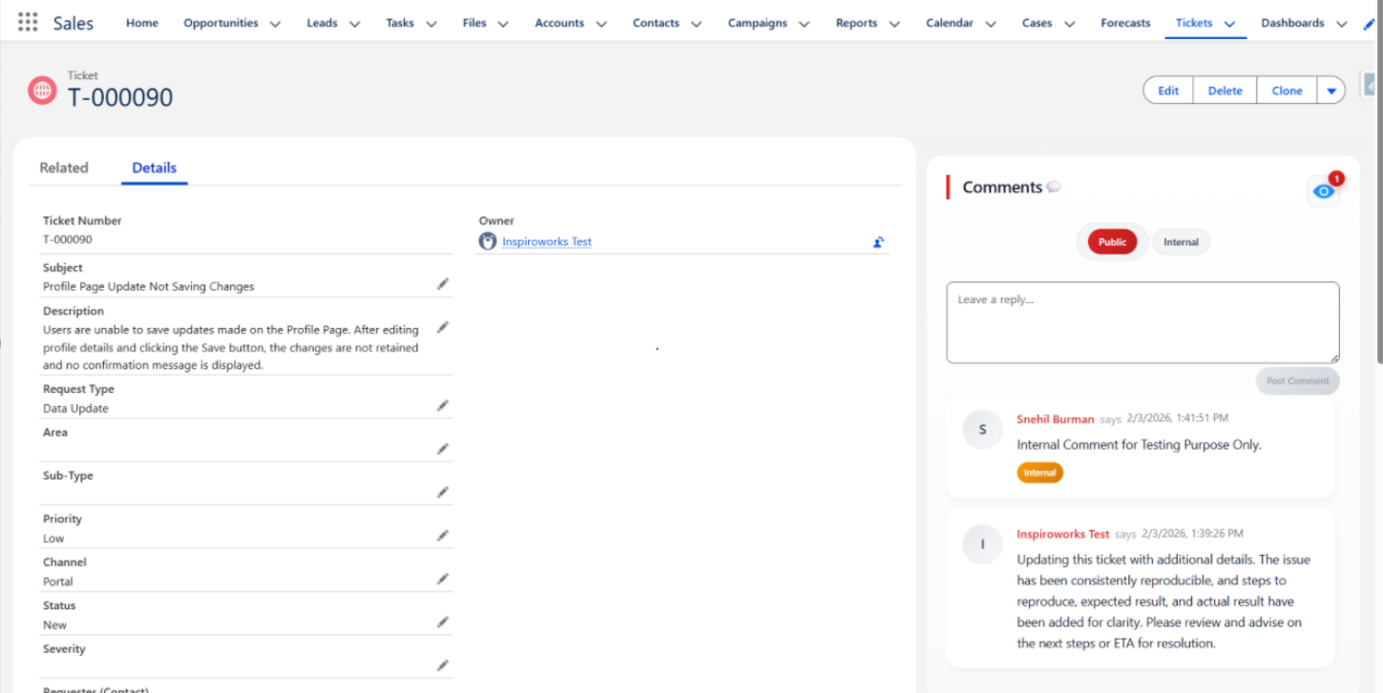Click the Delete button
The height and width of the screenshot is (693, 1383).
(1225, 91)
